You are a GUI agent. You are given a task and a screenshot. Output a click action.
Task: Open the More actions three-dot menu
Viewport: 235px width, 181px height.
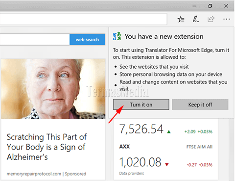pos(227,19)
